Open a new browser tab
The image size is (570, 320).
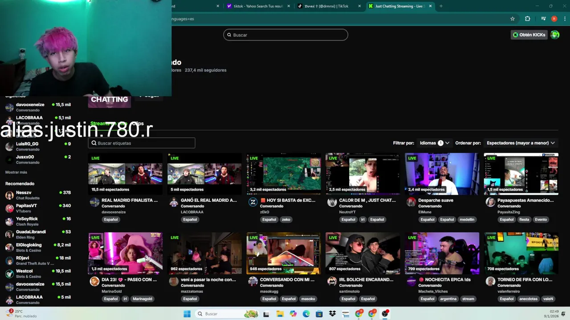(x=441, y=6)
